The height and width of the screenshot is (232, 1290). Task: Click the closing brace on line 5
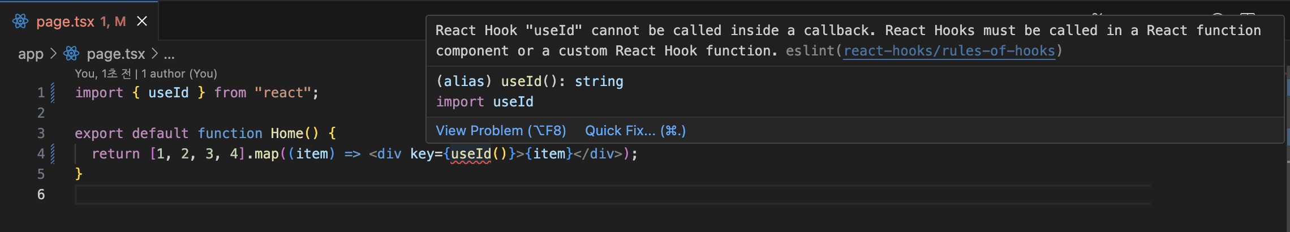click(79, 174)
